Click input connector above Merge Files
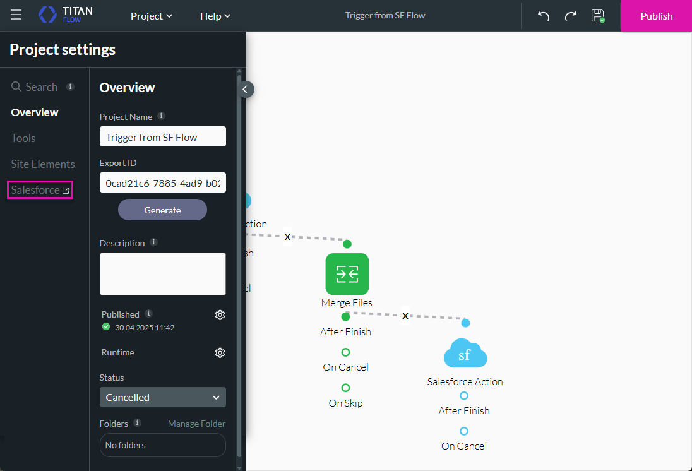This screenshot has width=692, height=471. [x=347, y=244]
